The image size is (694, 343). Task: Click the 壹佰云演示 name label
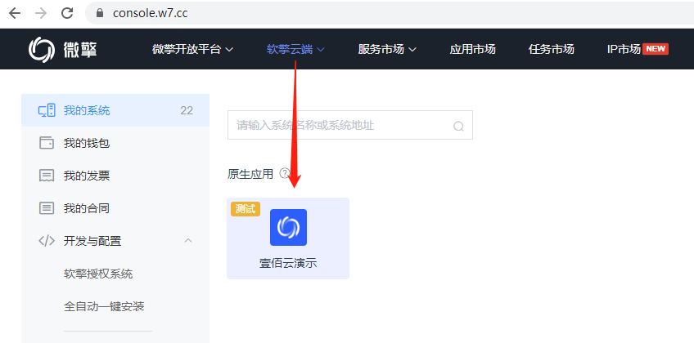[x=288, y=264]
